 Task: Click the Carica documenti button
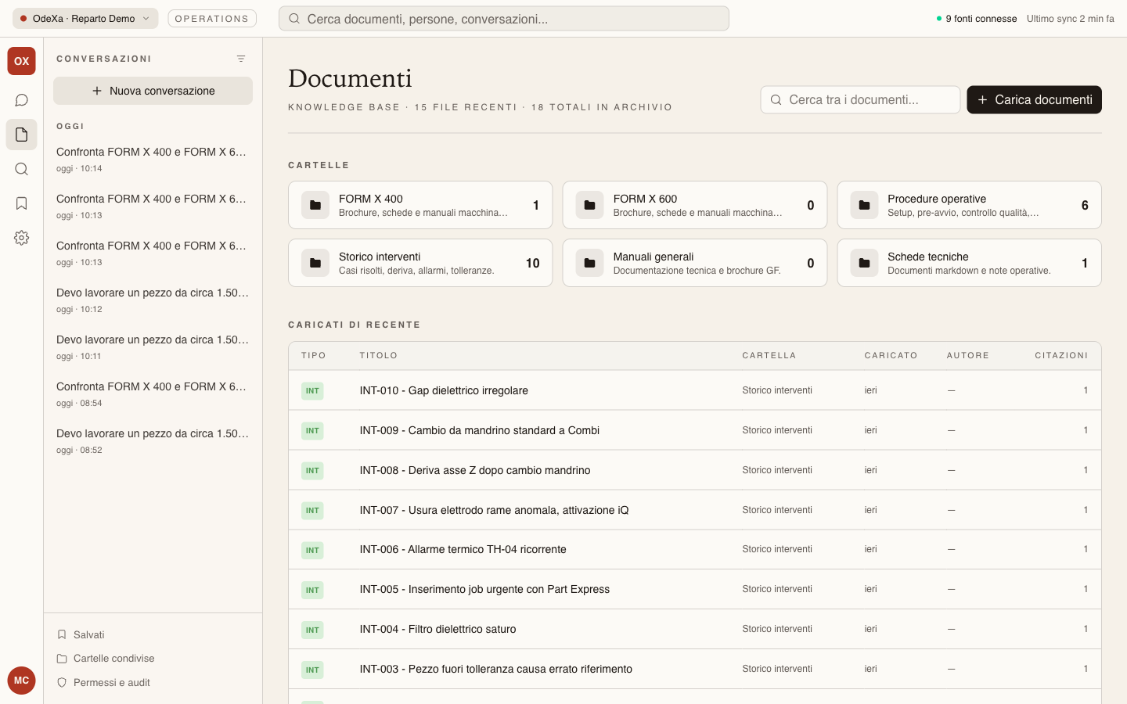coord(1034,99)
